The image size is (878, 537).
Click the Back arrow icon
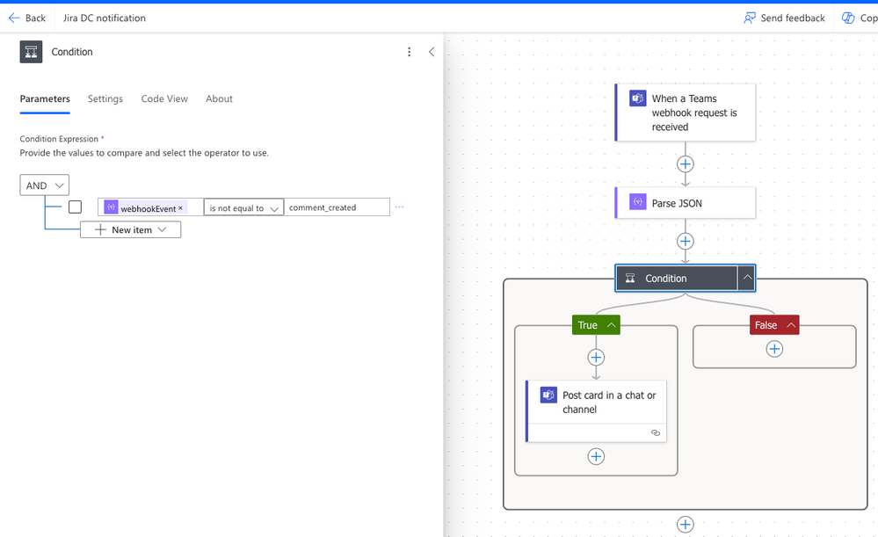coord(14,18)
